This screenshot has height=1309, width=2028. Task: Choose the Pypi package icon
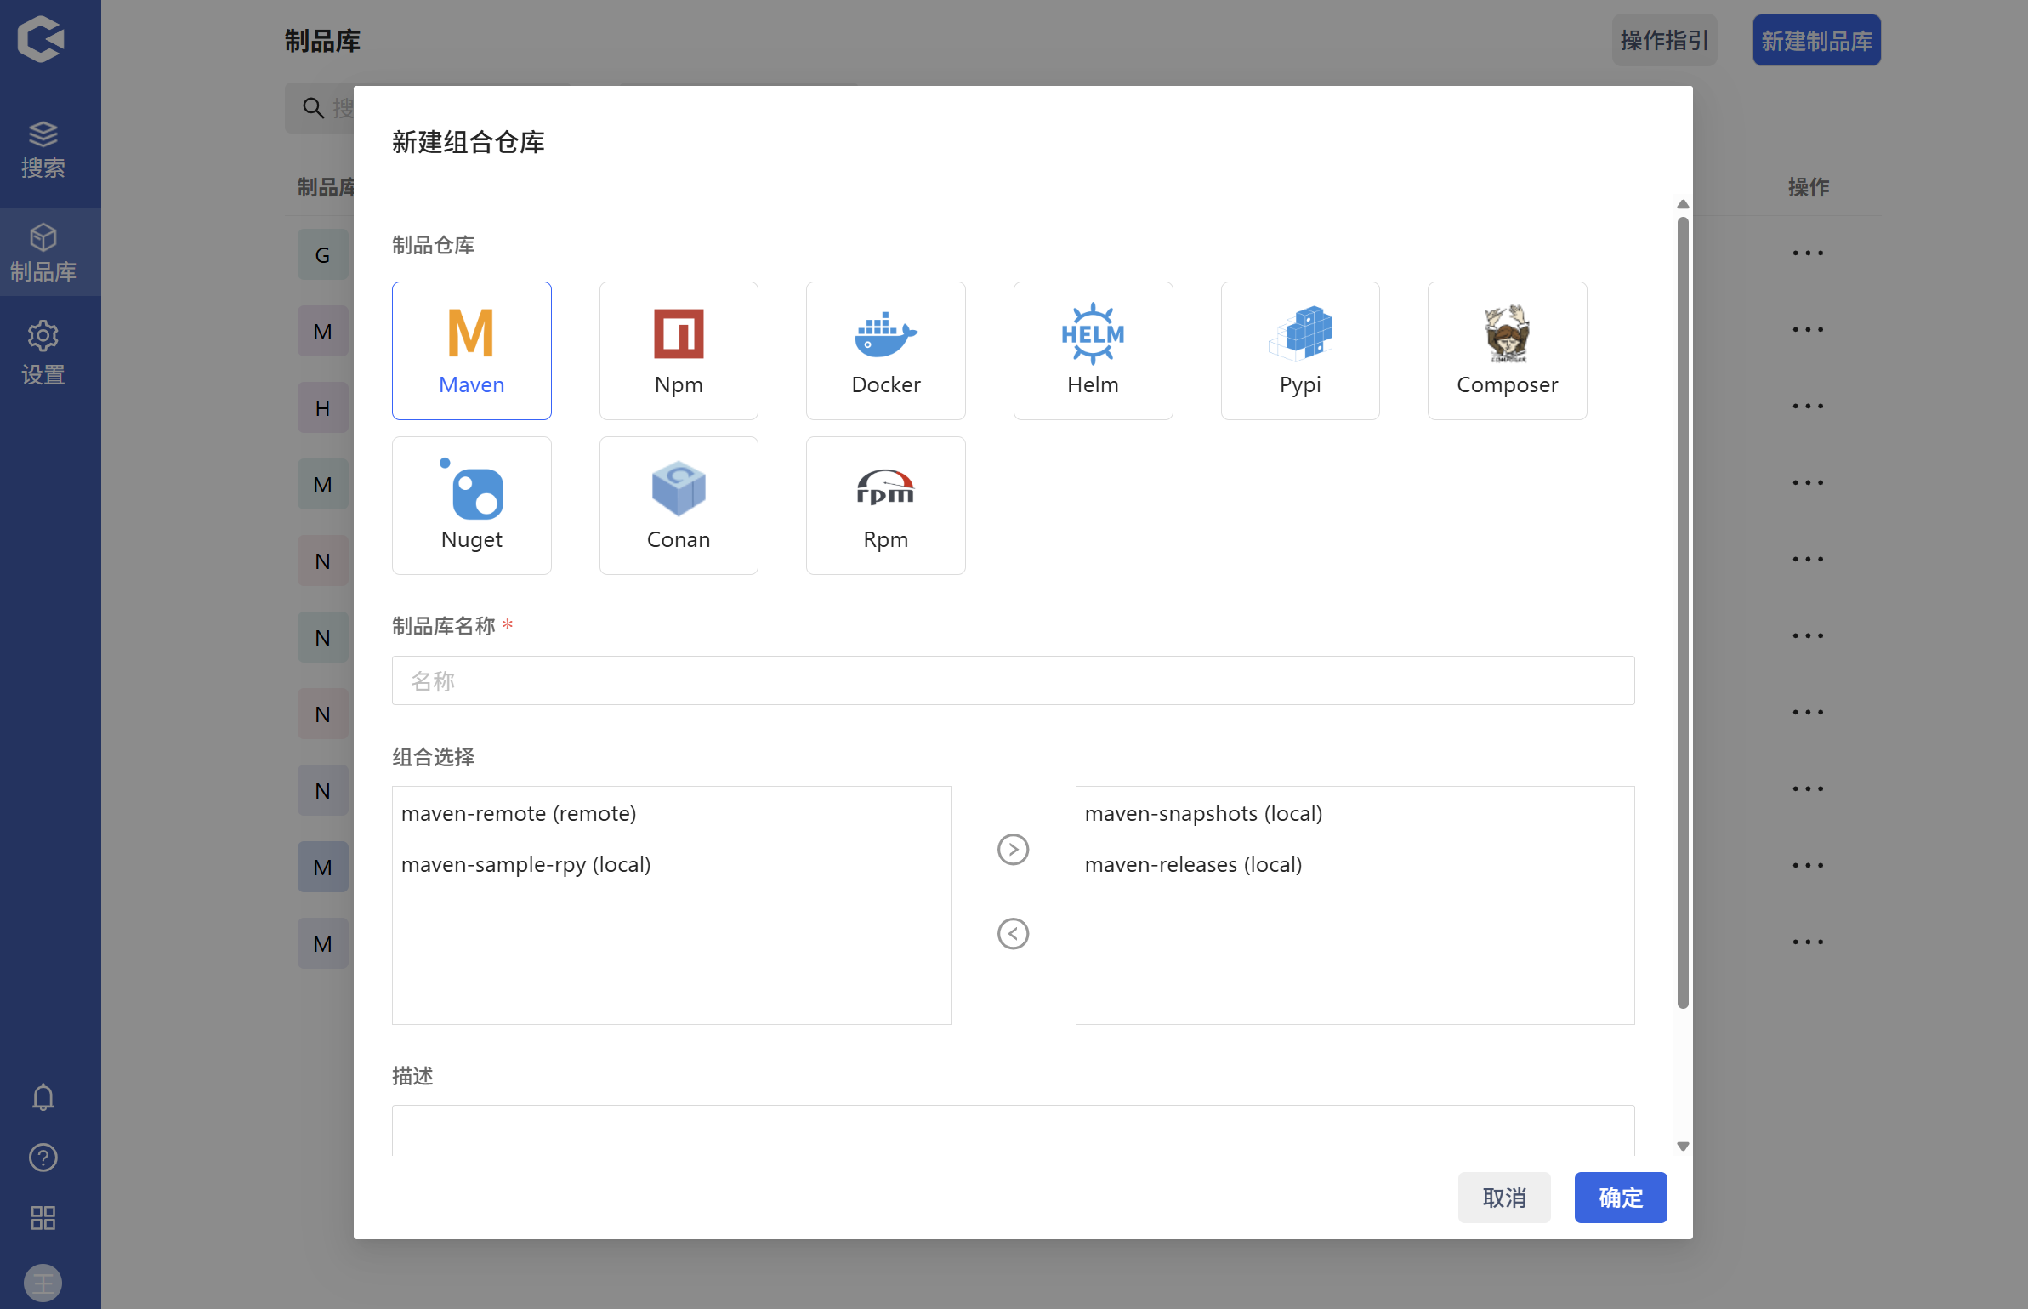[1299, 333]
